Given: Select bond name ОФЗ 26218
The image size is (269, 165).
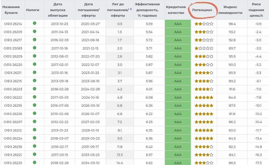Looking at the screenshot, I should tap(13, 147).
